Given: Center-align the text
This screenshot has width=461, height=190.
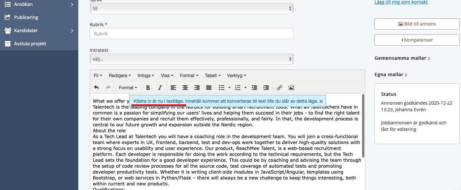Looking at the screenshot, I should click(185, 88).
